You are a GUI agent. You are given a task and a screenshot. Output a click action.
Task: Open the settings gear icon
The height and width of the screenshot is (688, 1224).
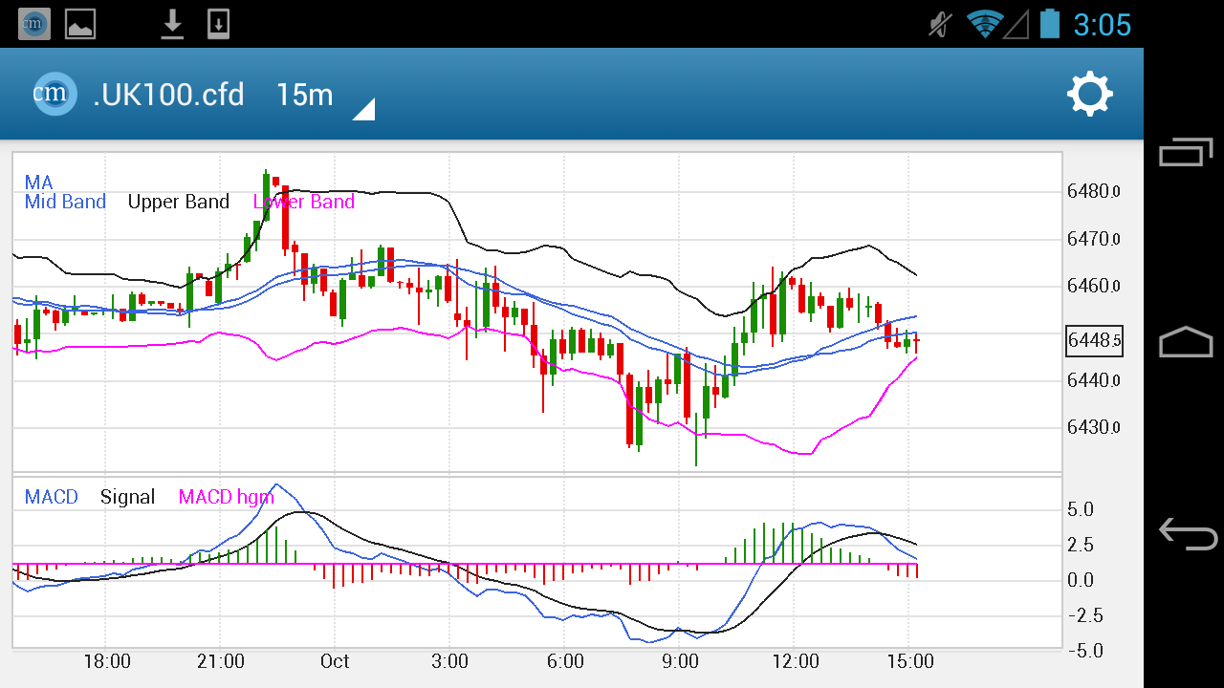click(1090, 95)
